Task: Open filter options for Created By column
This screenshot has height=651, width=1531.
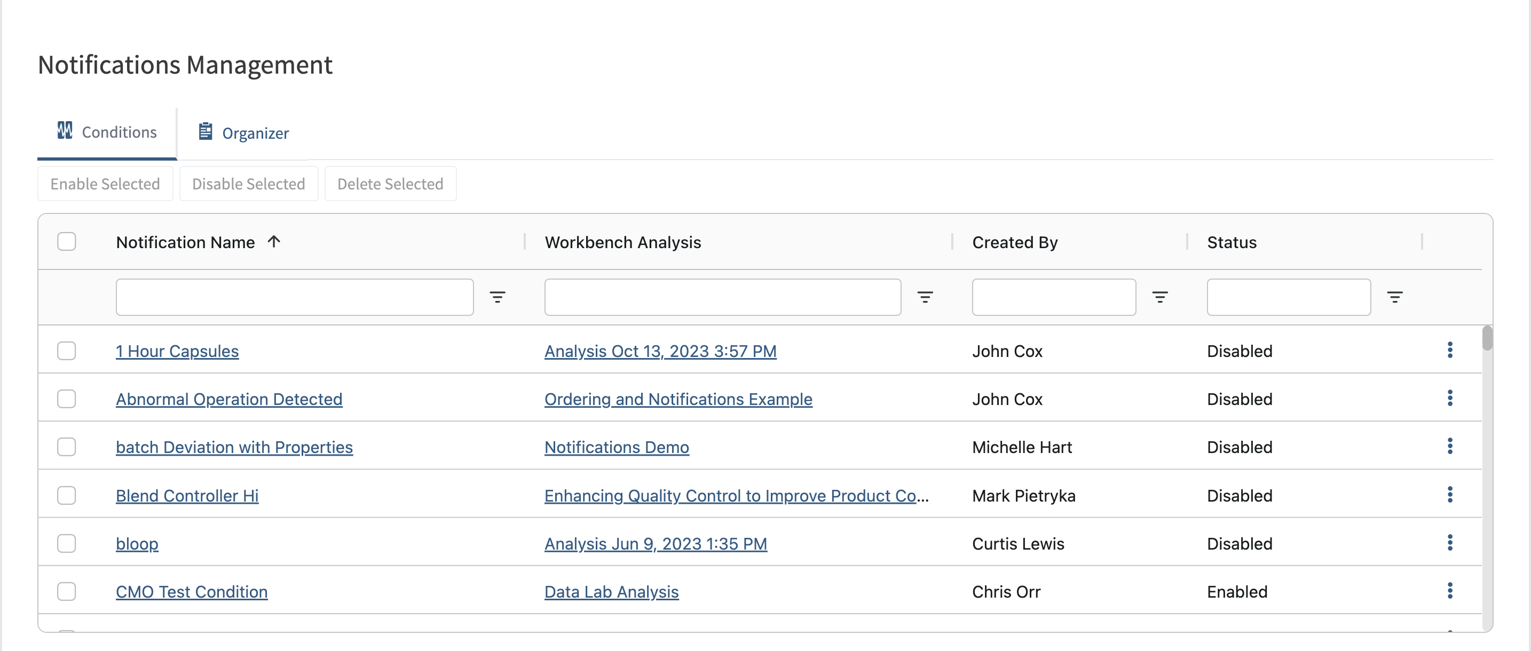Action: (x=1159, y=297)
